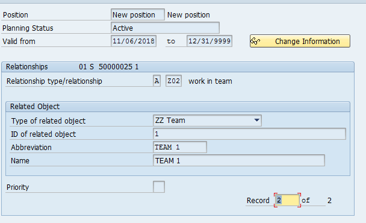This screenshot has height=223, width=366.
Task: Click the glasses icon on Change Information
Action: (255, 42)
